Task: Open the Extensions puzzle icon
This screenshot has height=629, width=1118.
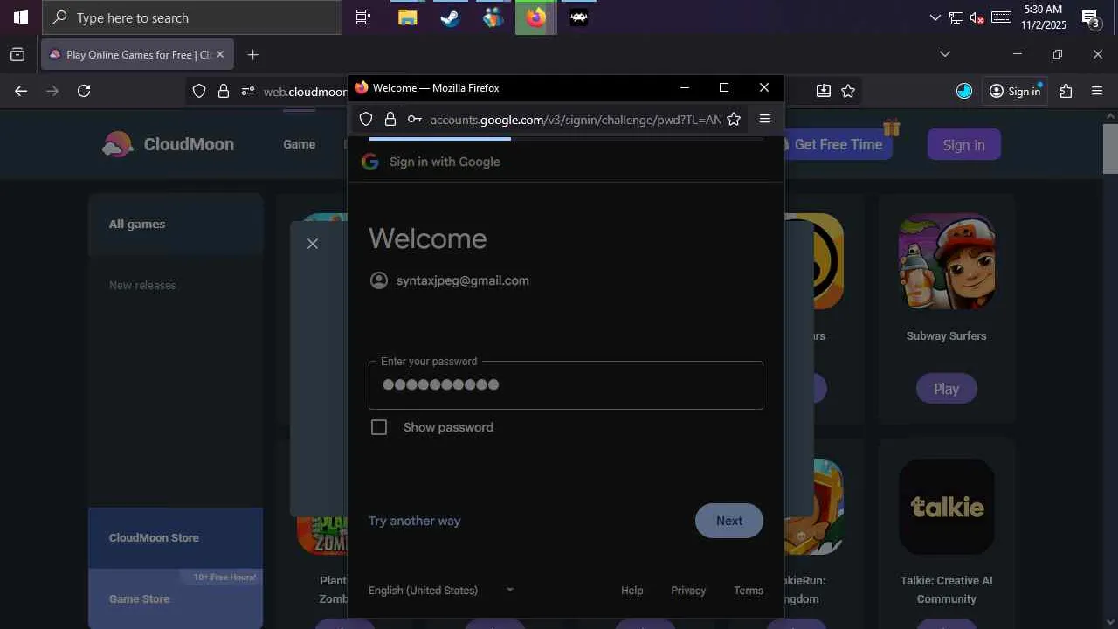Action: click(1066, 91)
